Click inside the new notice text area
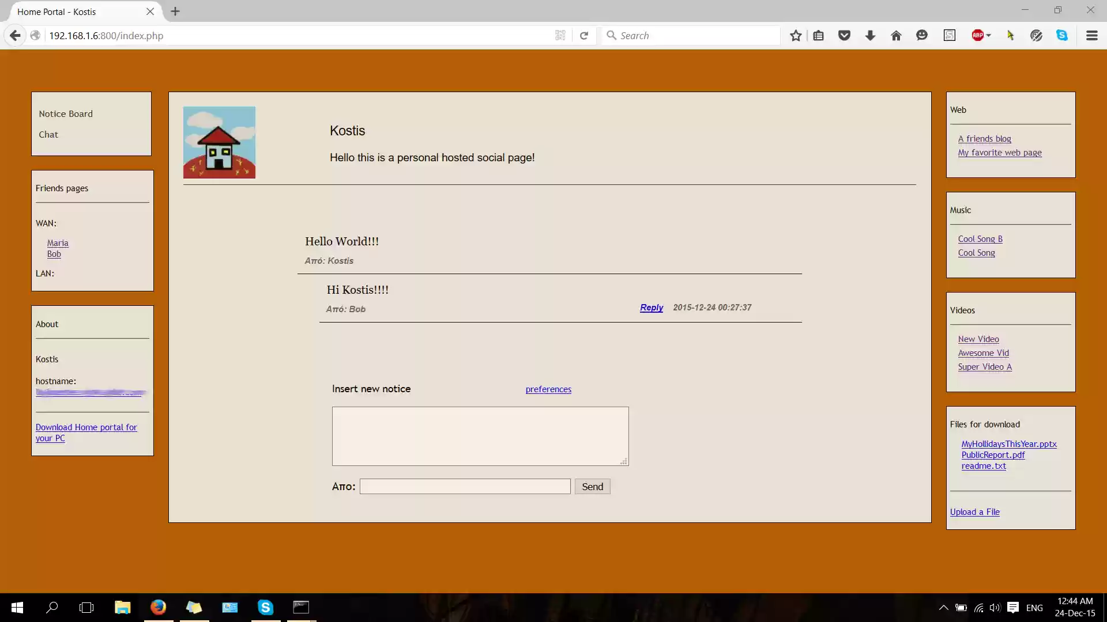The height and width of the screenshot is (622, 1107). (x=480, y=436)
